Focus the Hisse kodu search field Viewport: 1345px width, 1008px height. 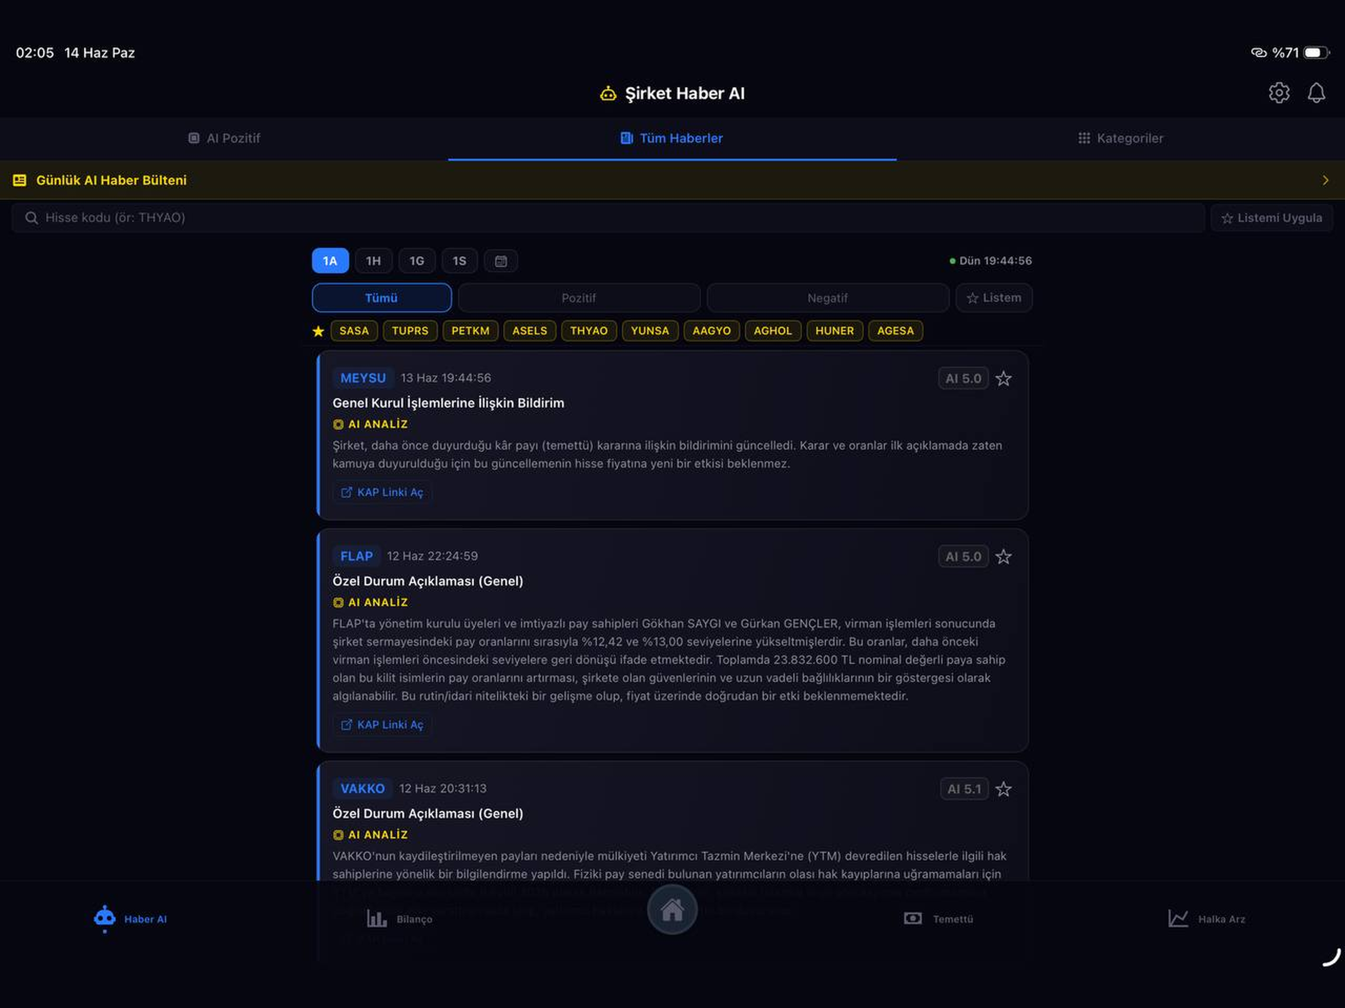pyautogui.click(x=608, y=218)
